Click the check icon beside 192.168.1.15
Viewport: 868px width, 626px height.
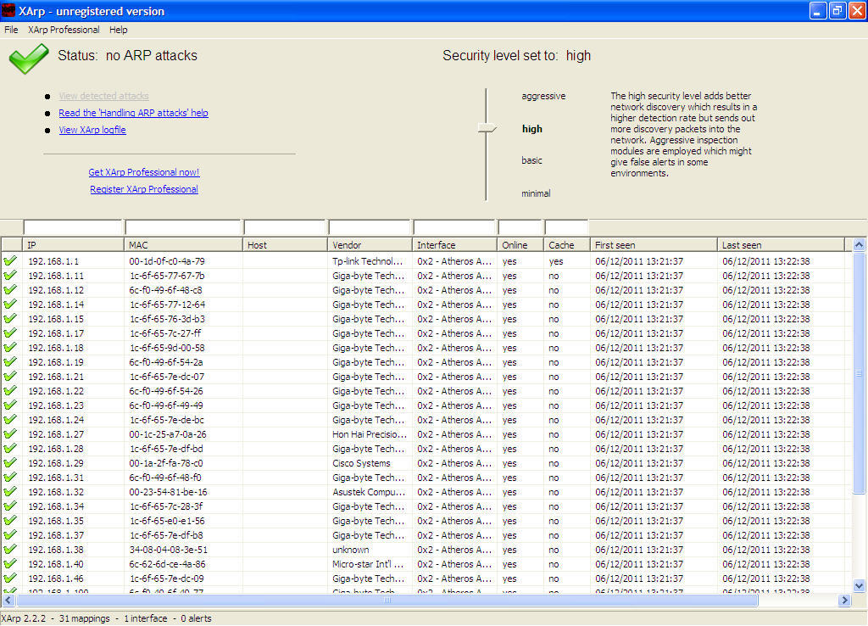[10, 318]
